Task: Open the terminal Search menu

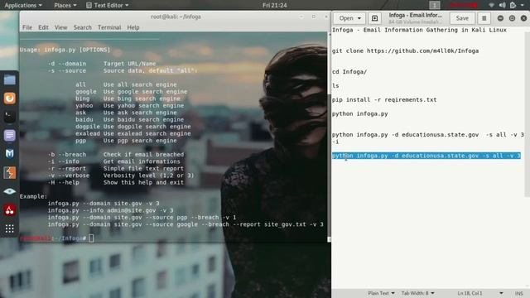Action: 83,27
